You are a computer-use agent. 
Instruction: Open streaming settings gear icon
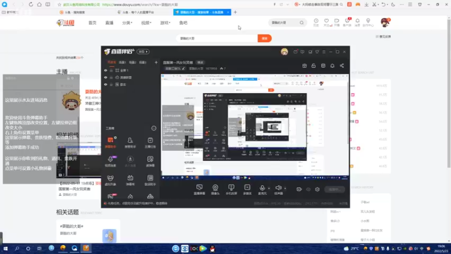click(x=317, y=189)
